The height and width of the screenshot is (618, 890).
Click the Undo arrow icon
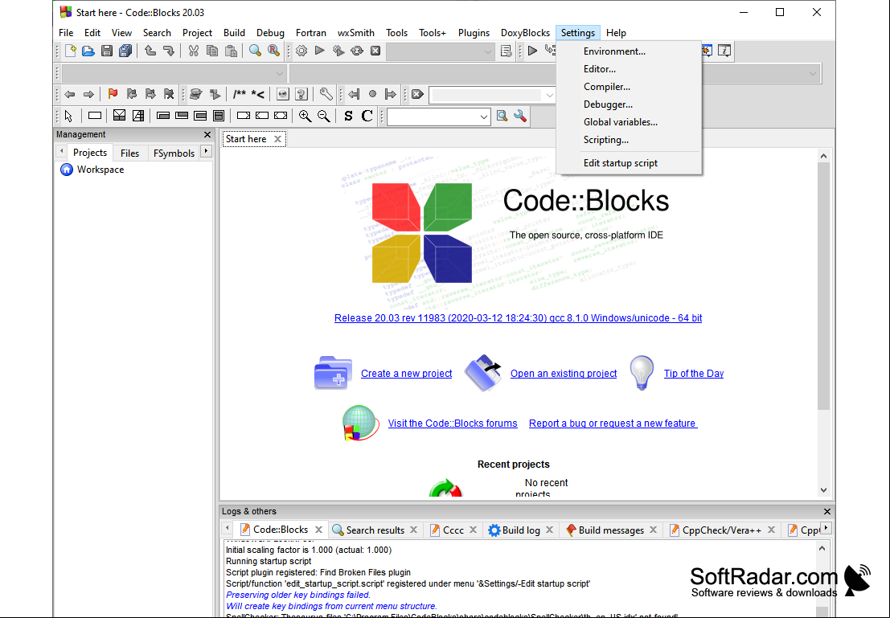150,51
